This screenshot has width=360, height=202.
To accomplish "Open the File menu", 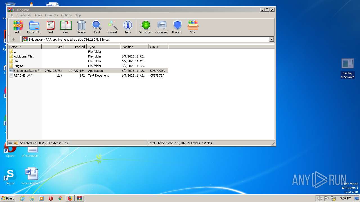I will point(11,15).
